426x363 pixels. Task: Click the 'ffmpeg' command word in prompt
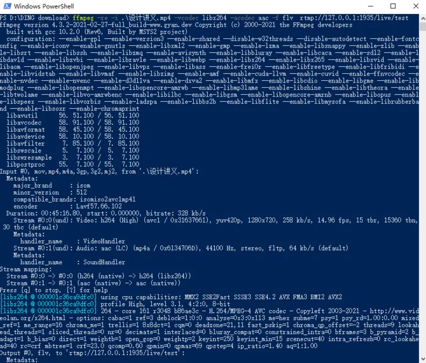tap(83, 18)
